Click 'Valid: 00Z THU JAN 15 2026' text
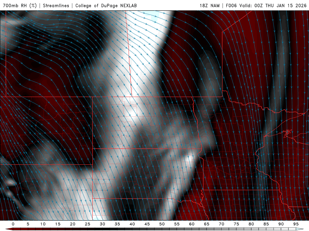 point(273,5)
